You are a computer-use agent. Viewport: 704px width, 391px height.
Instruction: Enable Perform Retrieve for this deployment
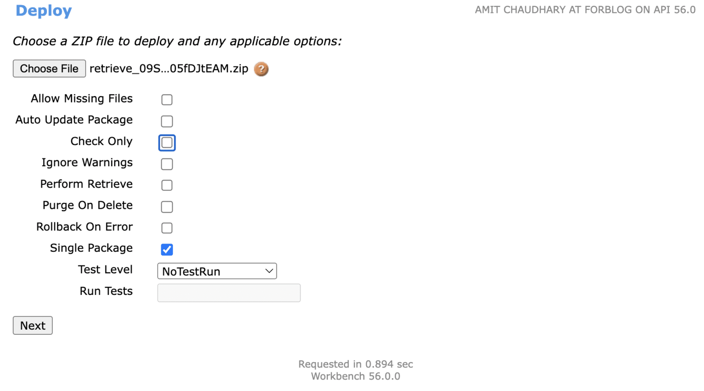[167, 185]
